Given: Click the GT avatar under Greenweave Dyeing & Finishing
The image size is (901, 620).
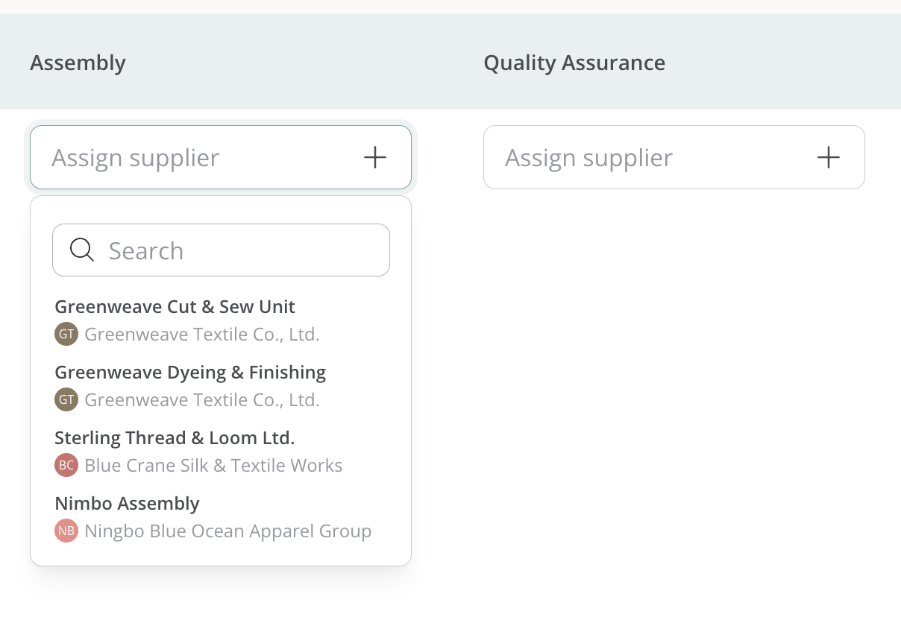Looking at the screenshot, I should (66, 399).
